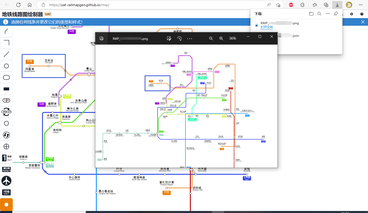Open editor settings via the gear icon

pos(352,14)
